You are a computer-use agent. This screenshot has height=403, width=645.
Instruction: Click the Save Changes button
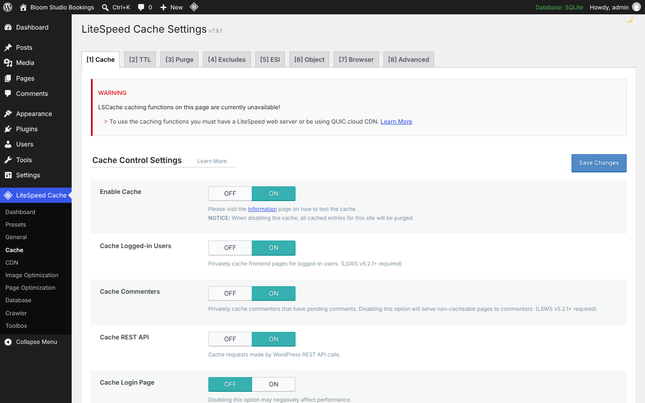pyautogui.click(x=599, y=163)
